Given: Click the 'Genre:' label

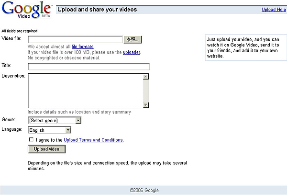Looking at the screenshot, I should point(9,119).
